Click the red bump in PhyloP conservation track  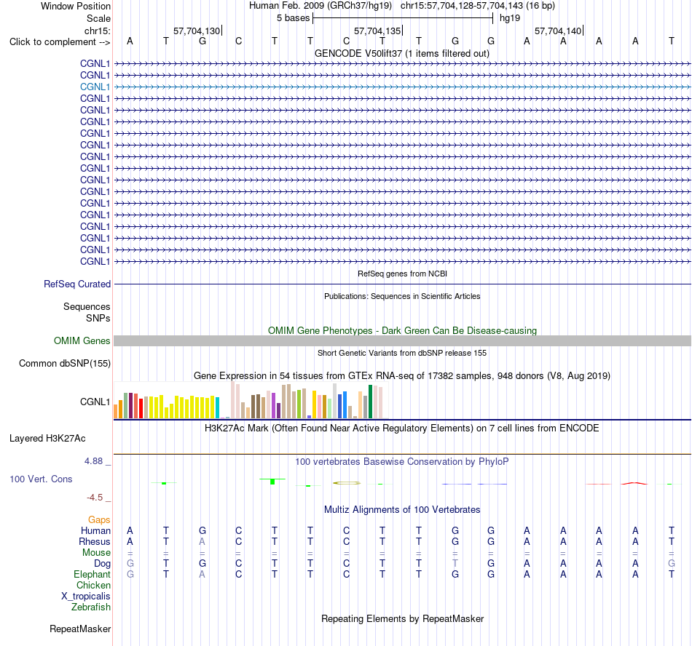click(634, 483)
